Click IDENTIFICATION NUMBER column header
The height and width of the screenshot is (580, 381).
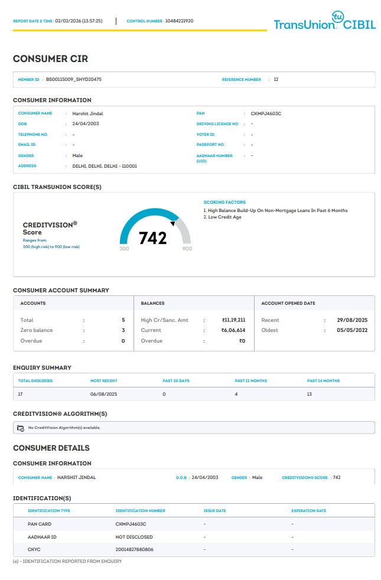[x=140, y=511]
